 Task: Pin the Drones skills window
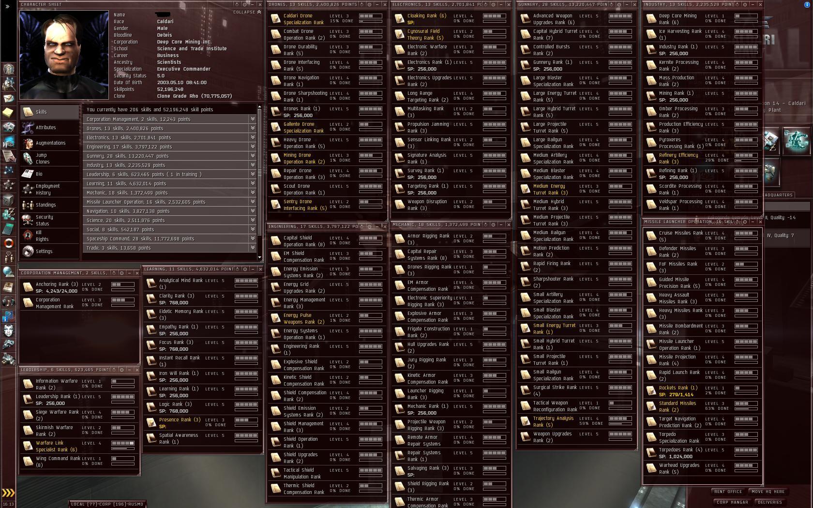(370, 4)
